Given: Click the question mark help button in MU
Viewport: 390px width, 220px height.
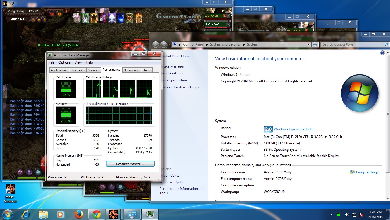Looking at the screenshot, I should 44,19.
